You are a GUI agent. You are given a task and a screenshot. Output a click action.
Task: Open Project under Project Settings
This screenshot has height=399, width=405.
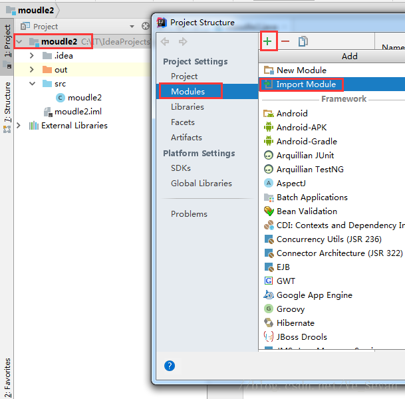pyautogui.click(x=184, y=76)
